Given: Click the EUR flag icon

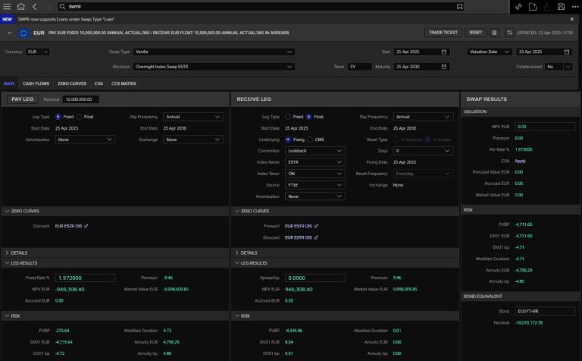Looking at the screenshot, I should [23, 33].
